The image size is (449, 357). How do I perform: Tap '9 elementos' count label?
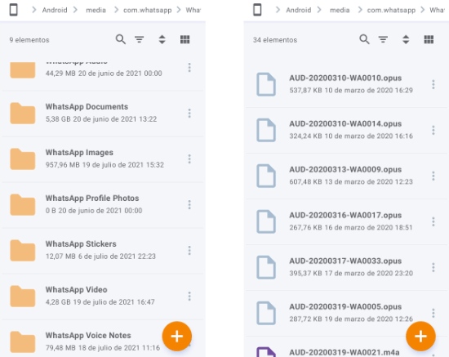click(x=29, y=40)
